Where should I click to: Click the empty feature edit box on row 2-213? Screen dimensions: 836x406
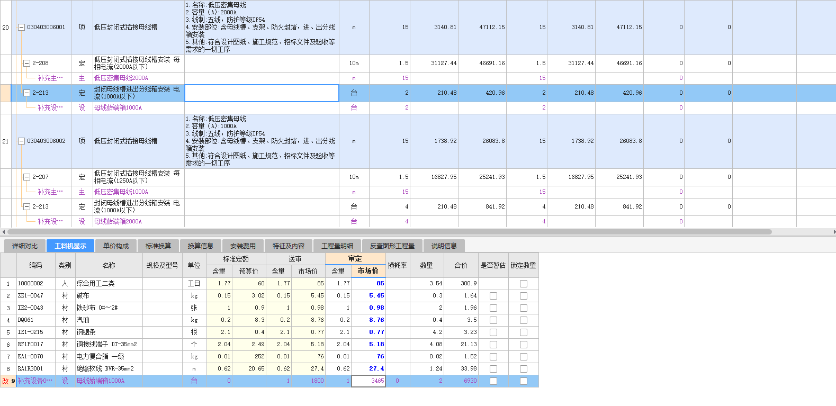(262, 93)
